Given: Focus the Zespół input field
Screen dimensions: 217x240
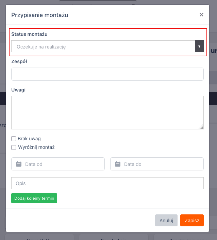Looking at the screenshot, I should point(107,74).
